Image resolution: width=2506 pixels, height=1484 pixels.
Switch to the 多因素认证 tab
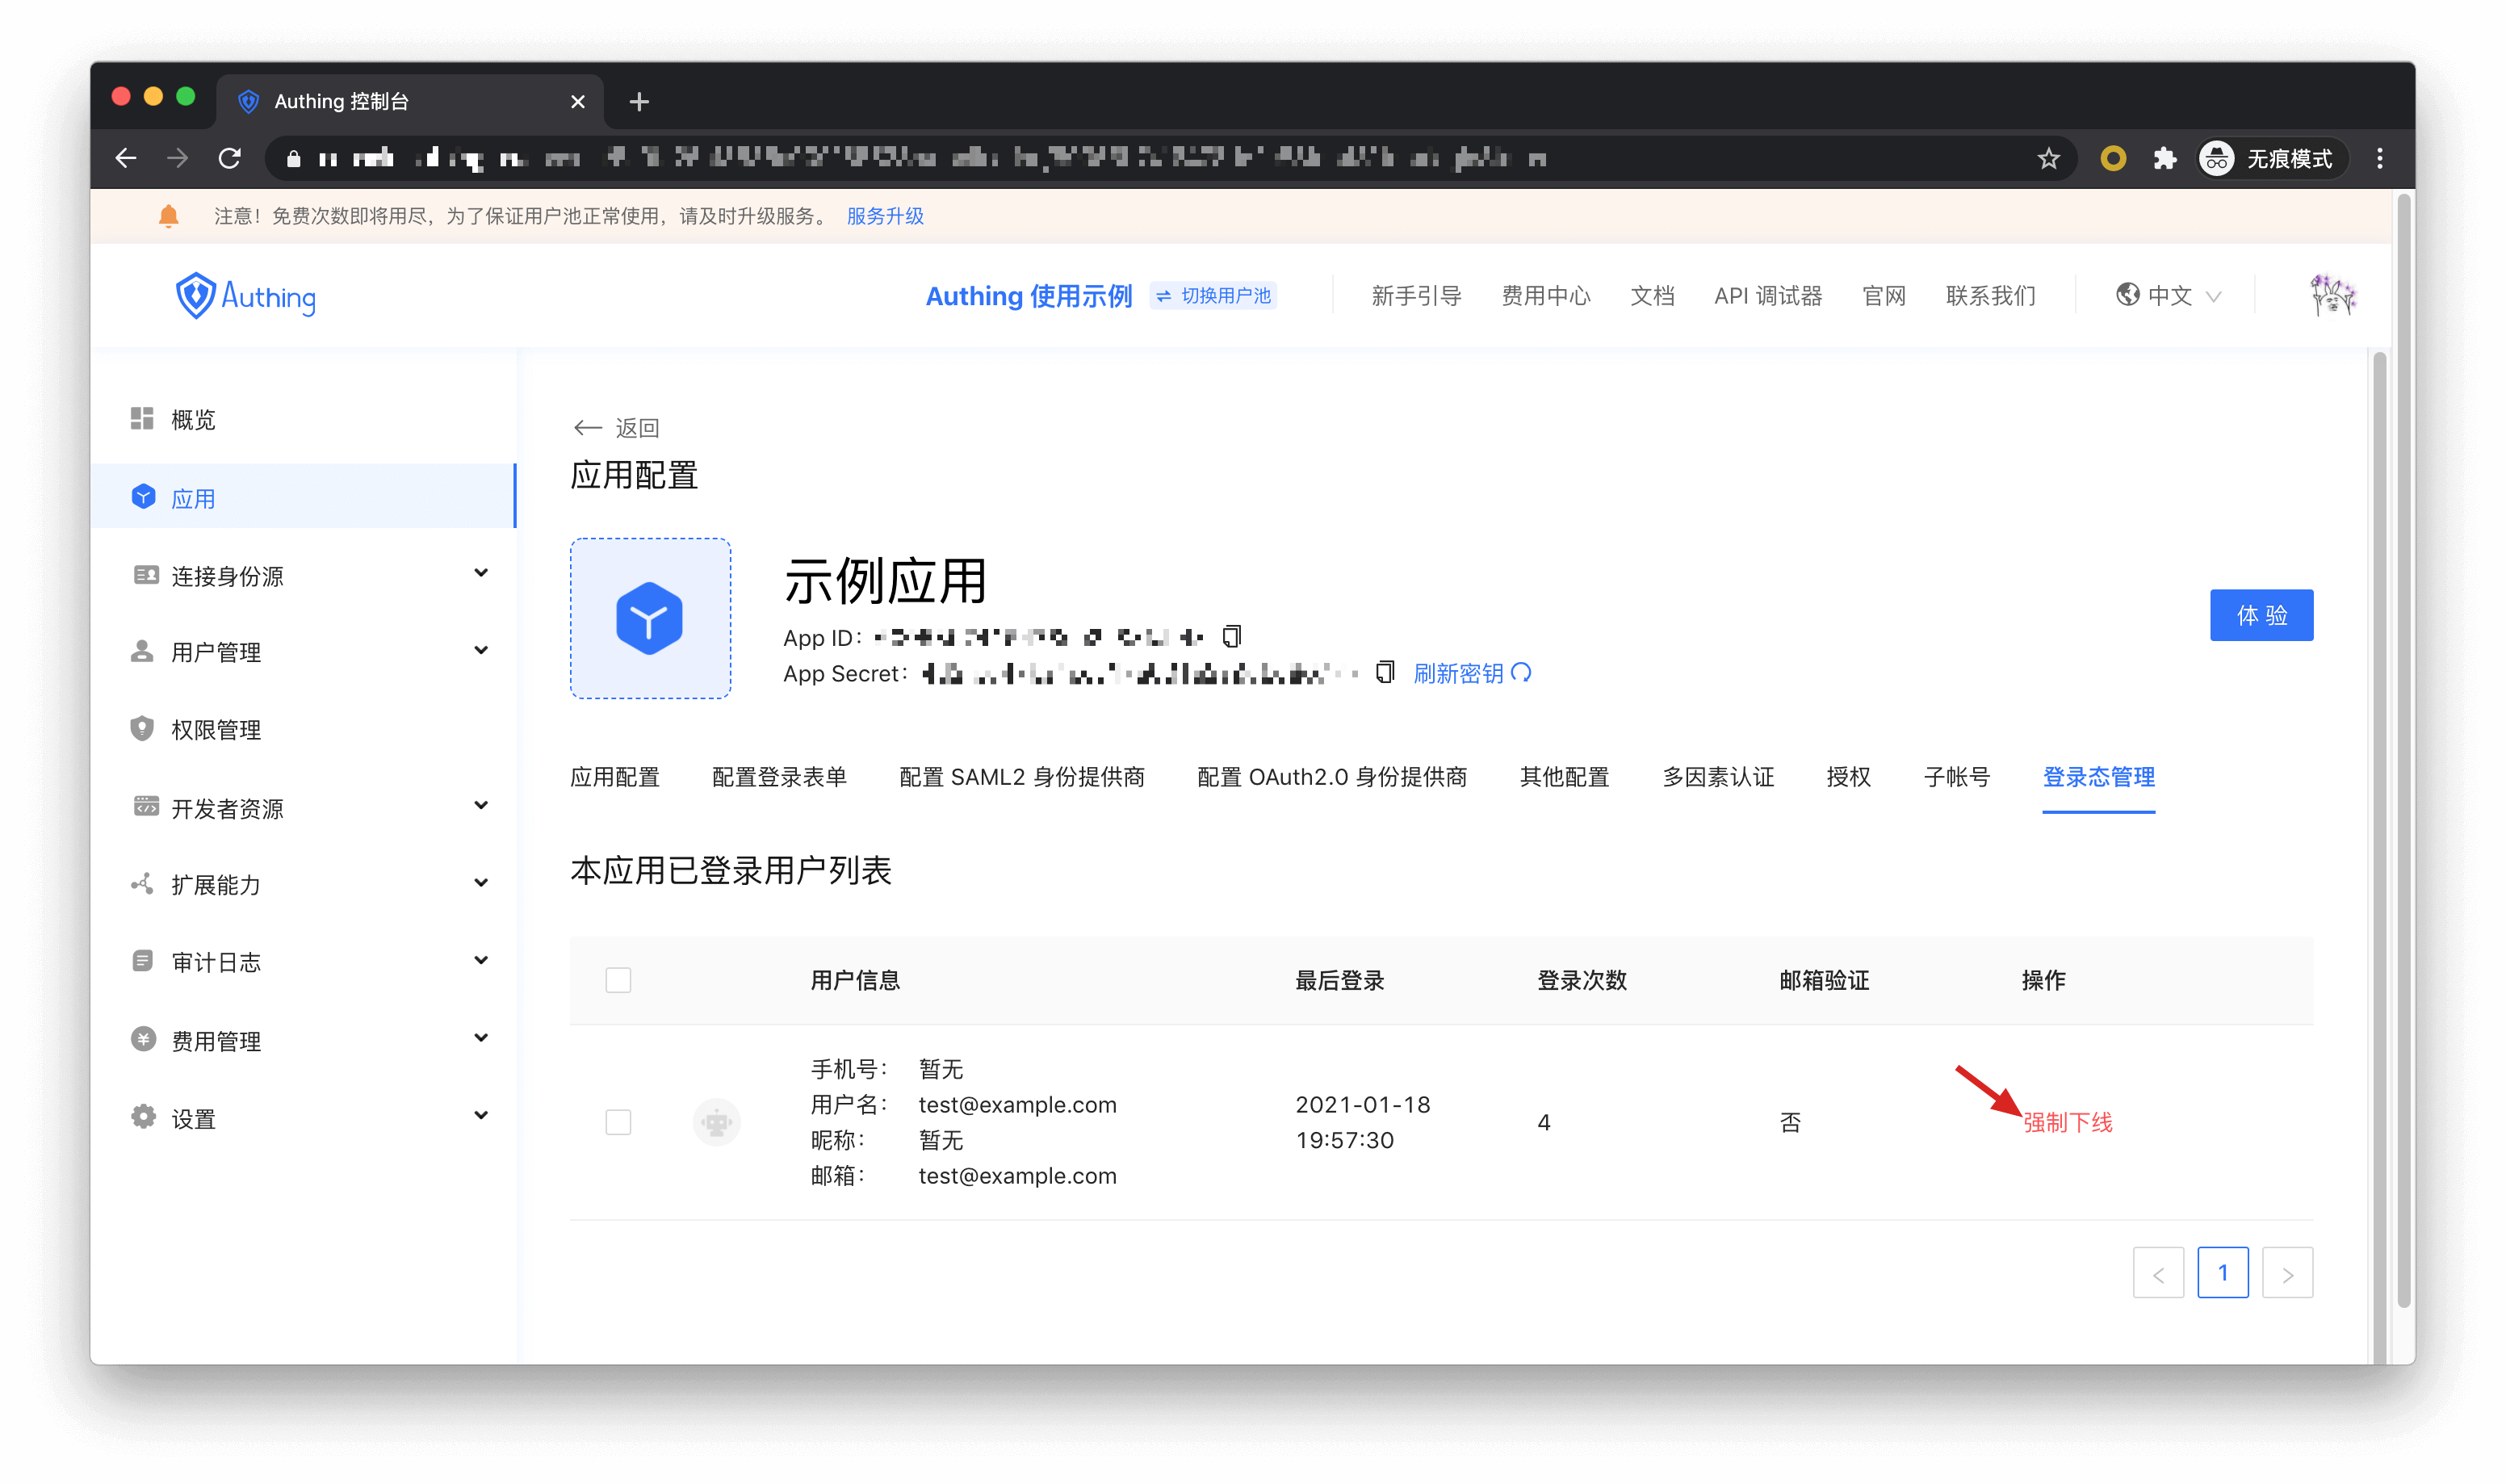1717,777
